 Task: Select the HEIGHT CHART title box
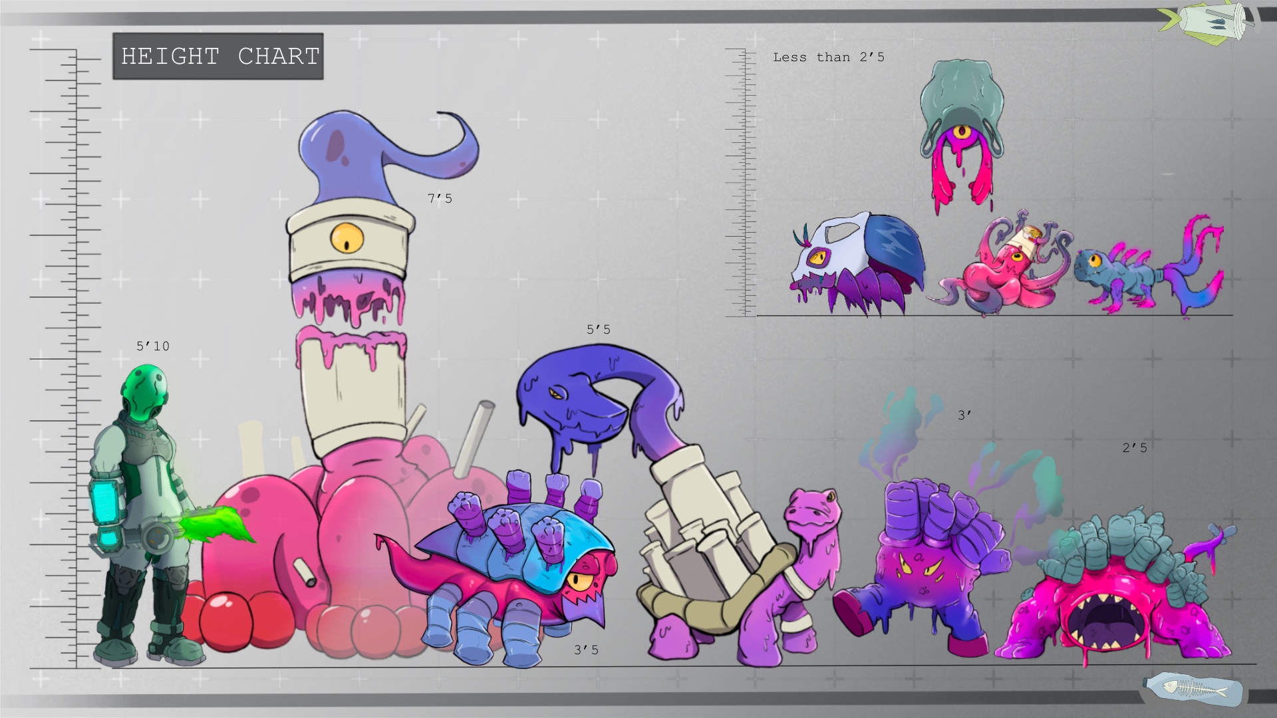218,57
